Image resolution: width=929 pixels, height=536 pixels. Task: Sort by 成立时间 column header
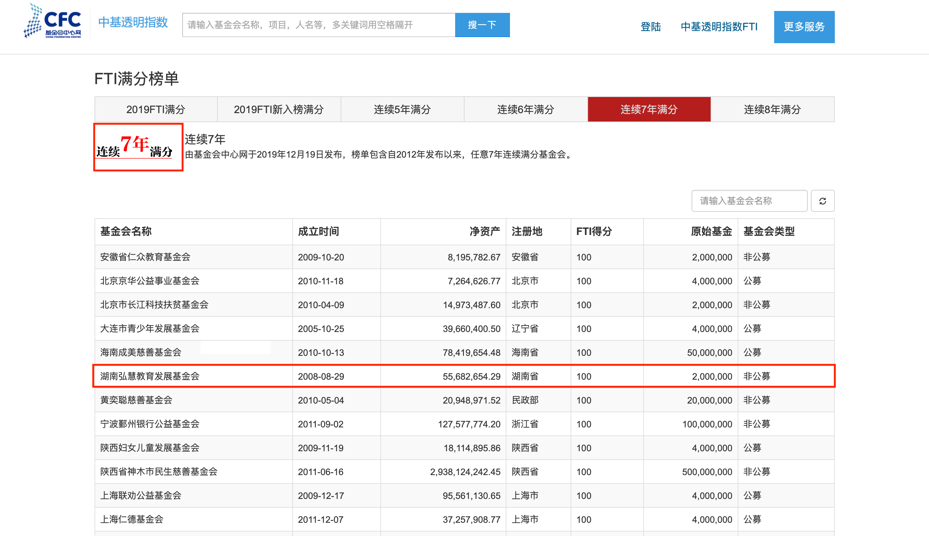[x=318, y=231]
